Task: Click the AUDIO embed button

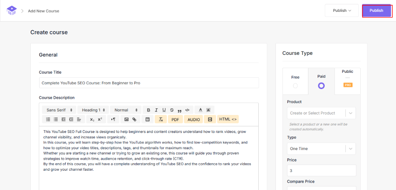Action: click(194, 119)
